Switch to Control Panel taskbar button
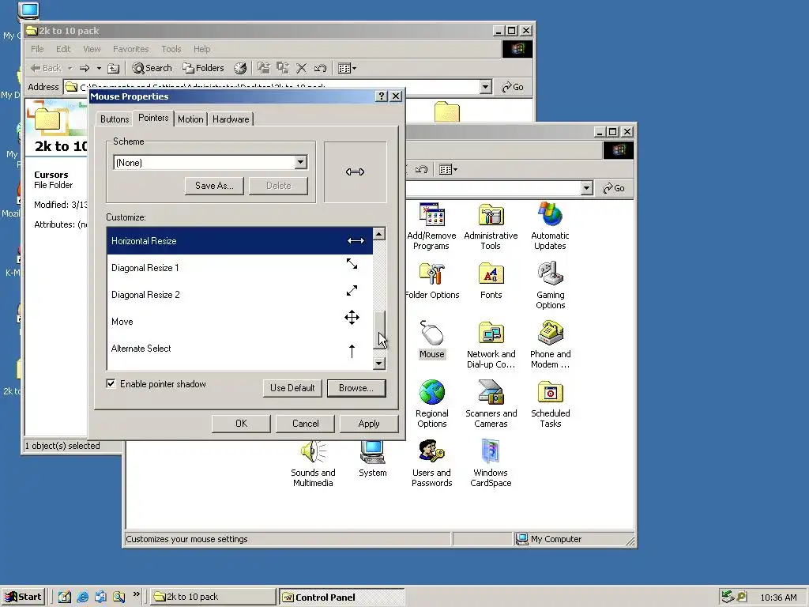 click(x=342, y=598)
